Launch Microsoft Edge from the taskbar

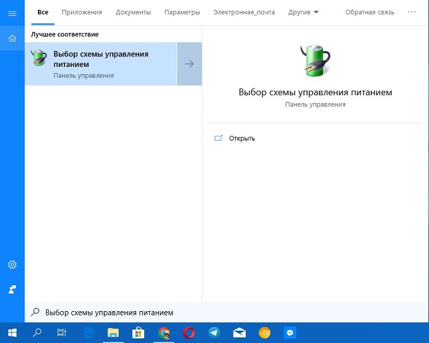88,333
